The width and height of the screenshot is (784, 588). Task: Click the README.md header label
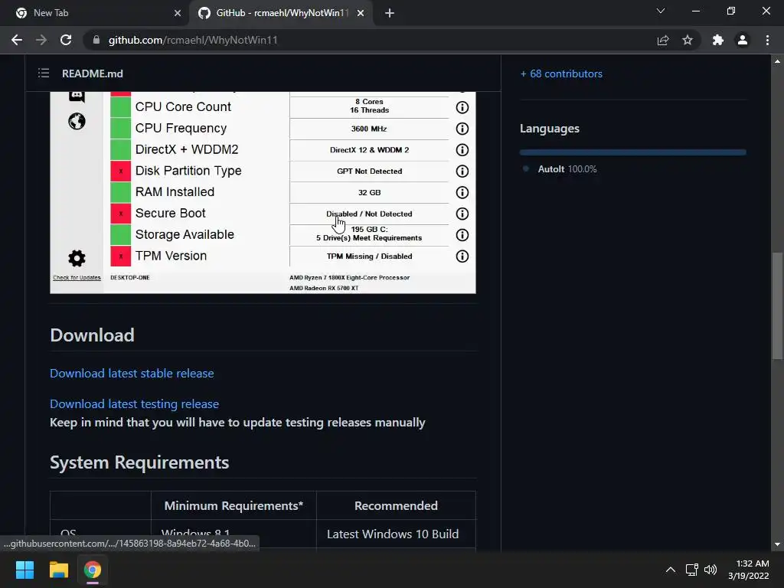[93, 73]
